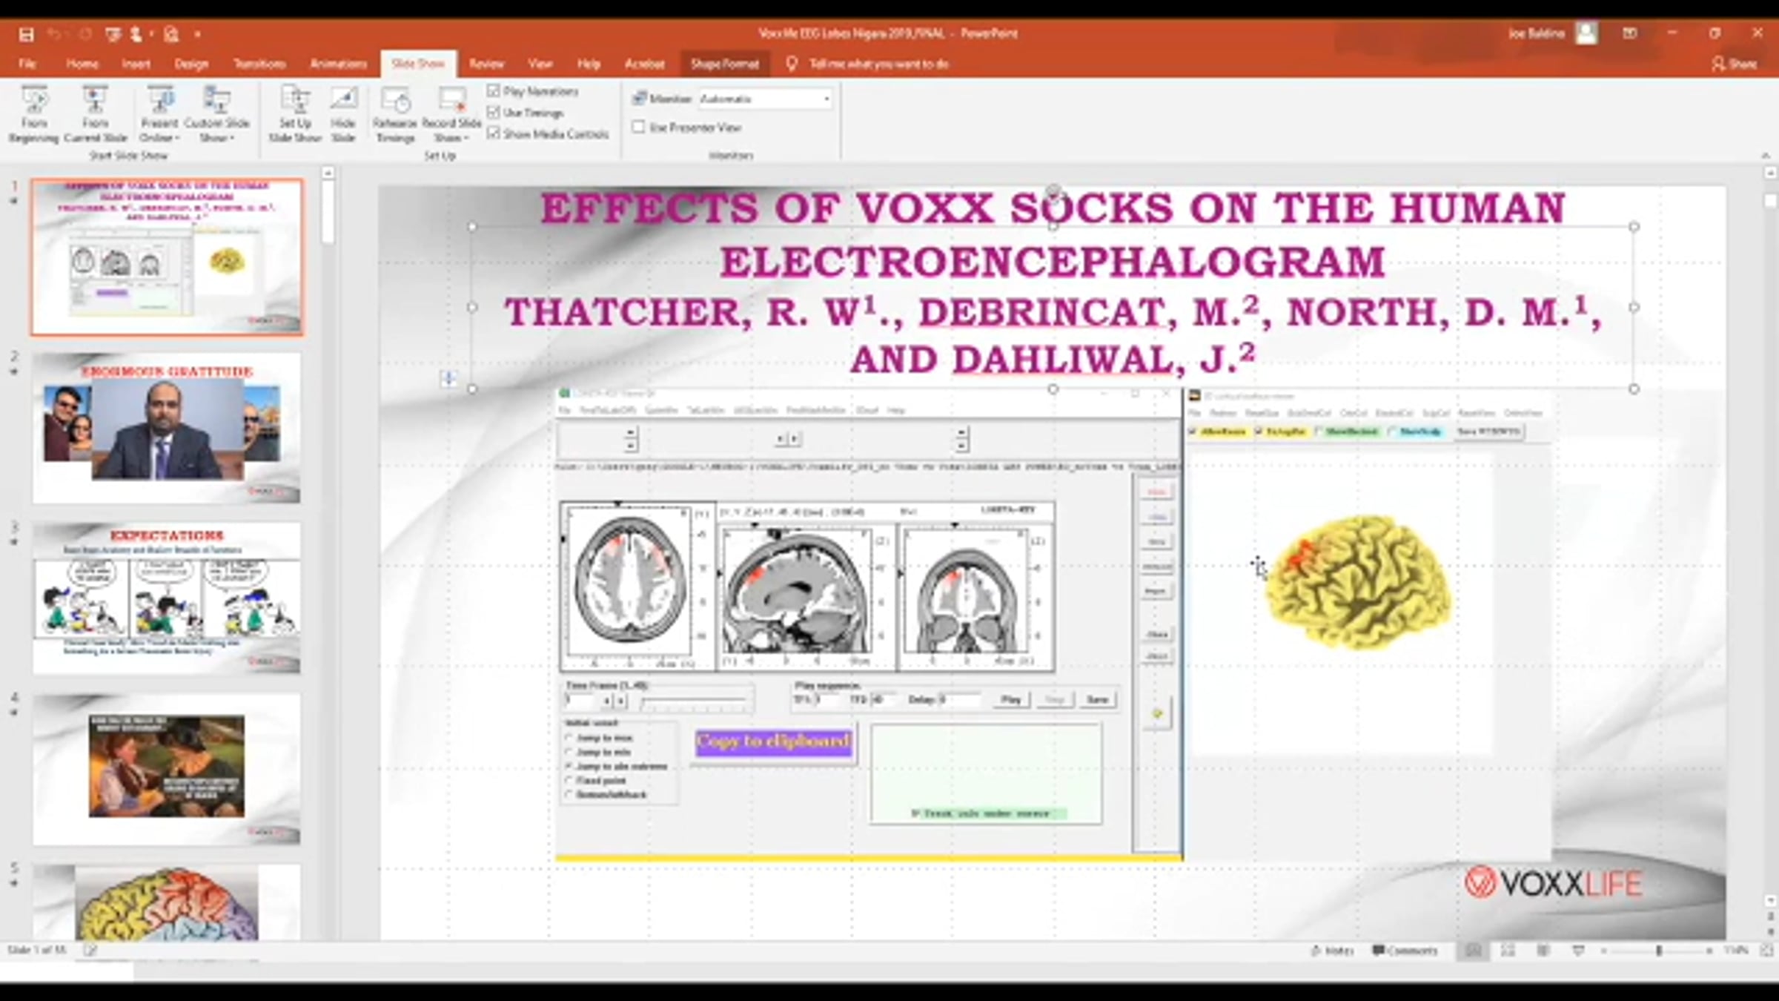Click the zoom slider handle
Screen dimensions: 1779x1001
tap(1659, 951)
